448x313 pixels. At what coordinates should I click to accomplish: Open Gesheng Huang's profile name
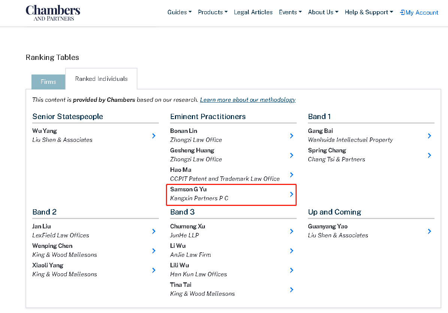pos(192,150)
